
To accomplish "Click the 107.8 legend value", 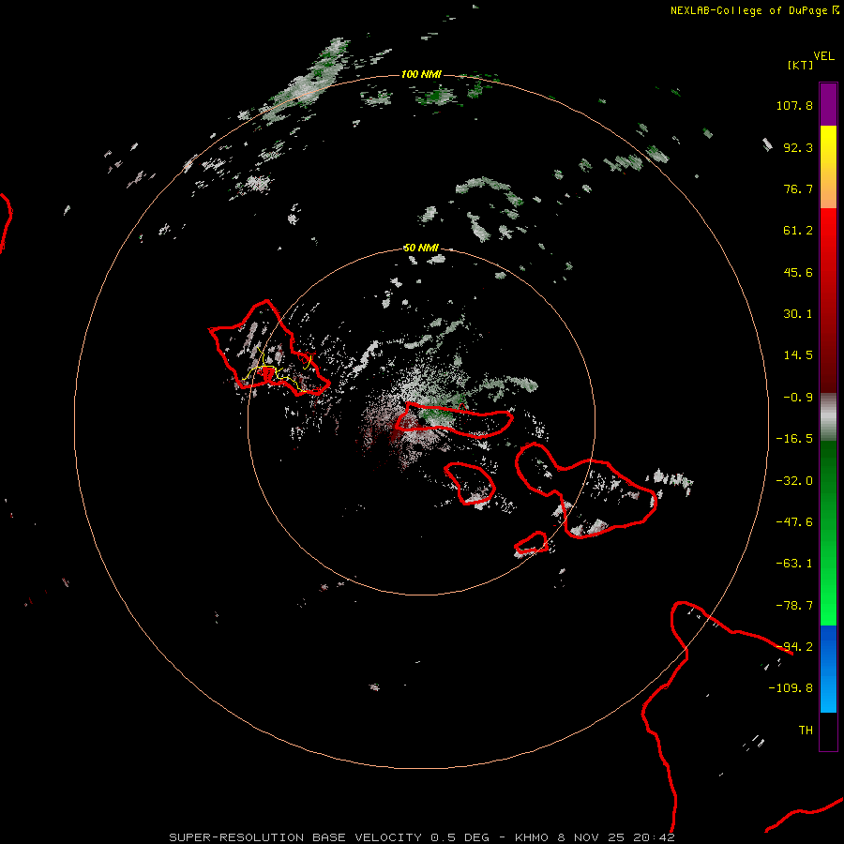I will 794,105.
